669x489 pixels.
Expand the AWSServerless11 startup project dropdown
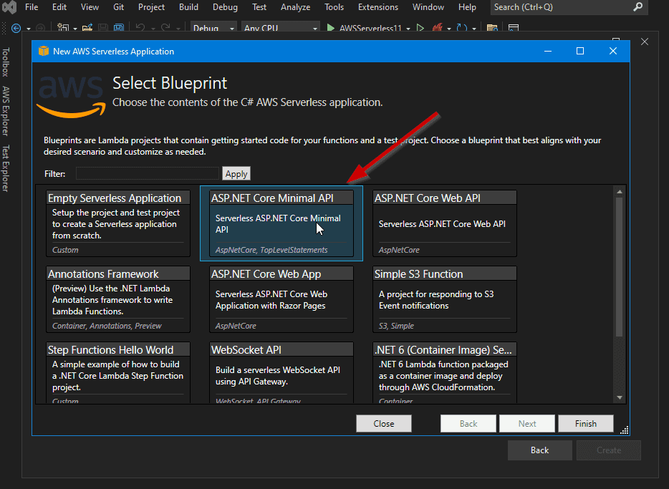point(408,29)
